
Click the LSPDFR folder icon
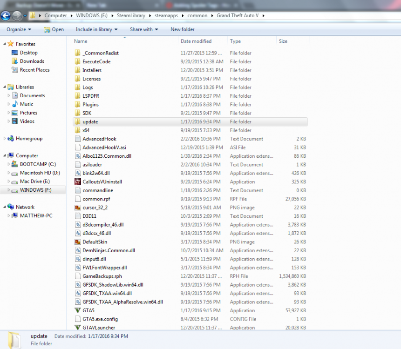[78, 96]
